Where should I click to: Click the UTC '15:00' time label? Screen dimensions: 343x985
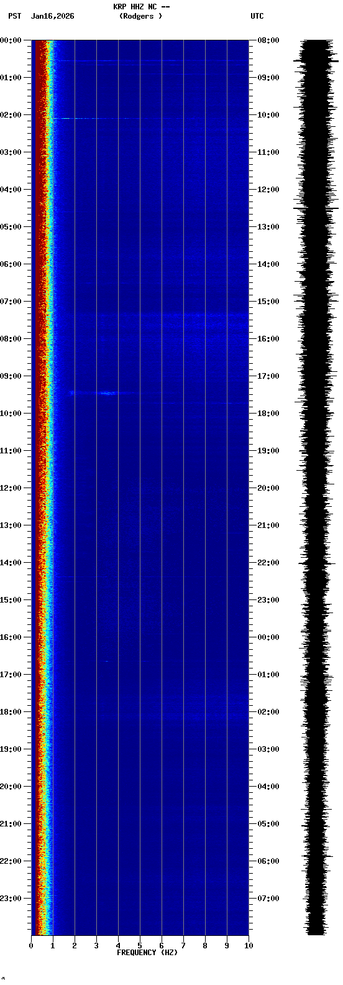[268, 302]
